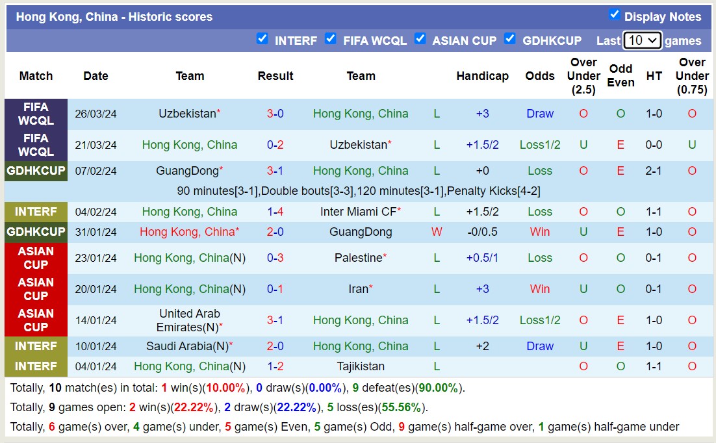
Task: Open 1-2 result against Tajikistan
Action: pyautogui.click(x=275, y=366)
